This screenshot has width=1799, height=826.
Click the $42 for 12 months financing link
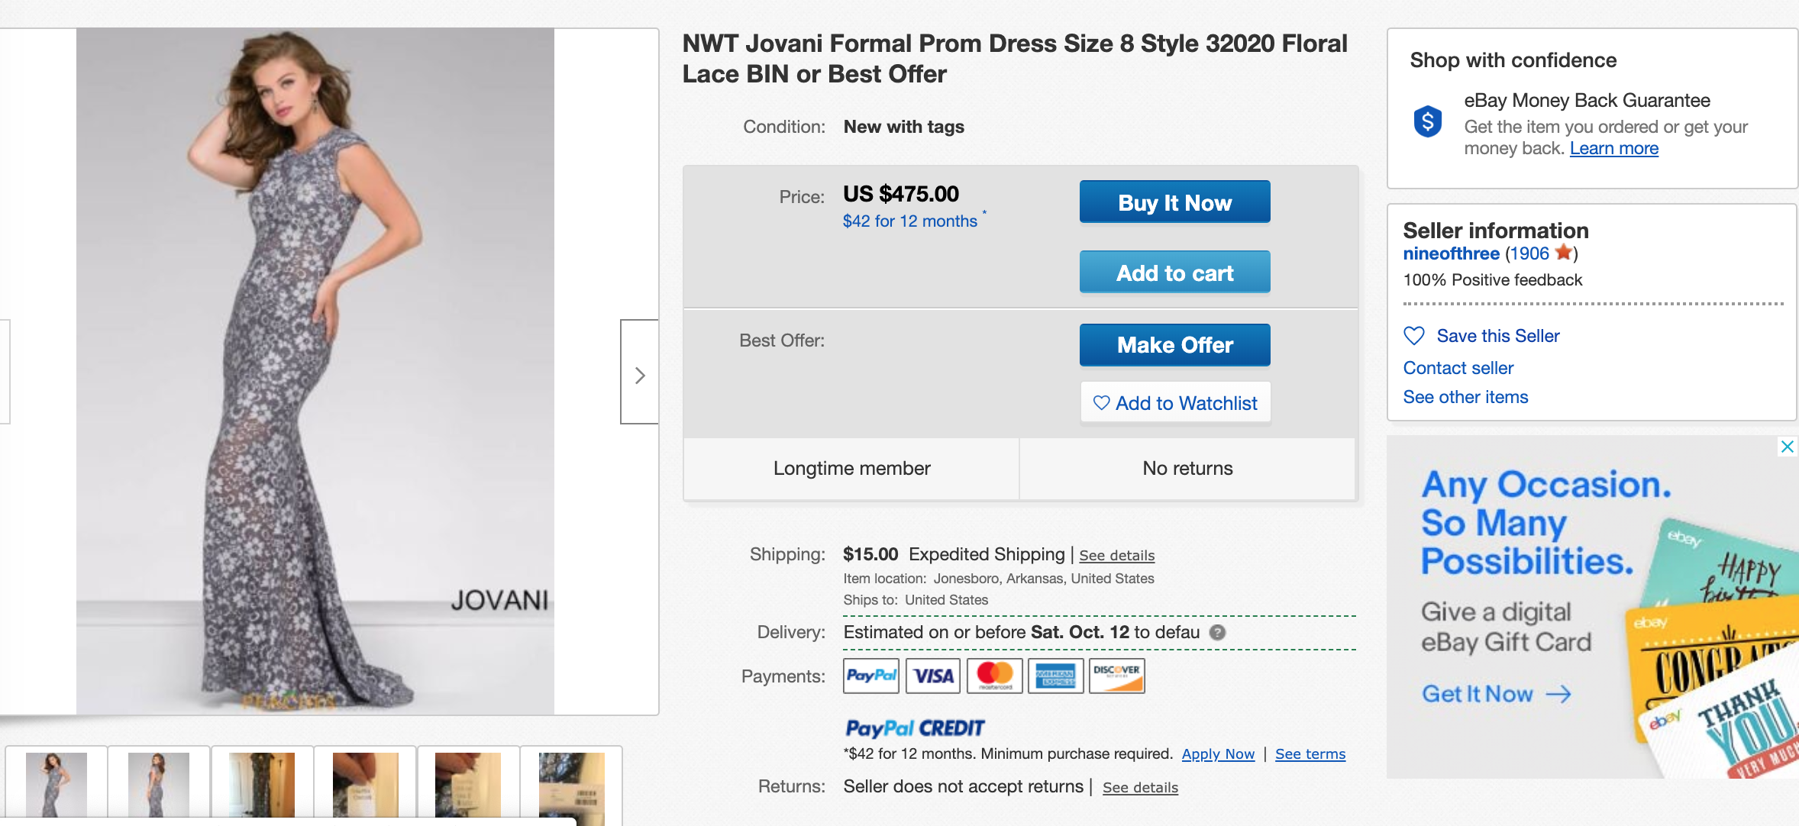909,221
